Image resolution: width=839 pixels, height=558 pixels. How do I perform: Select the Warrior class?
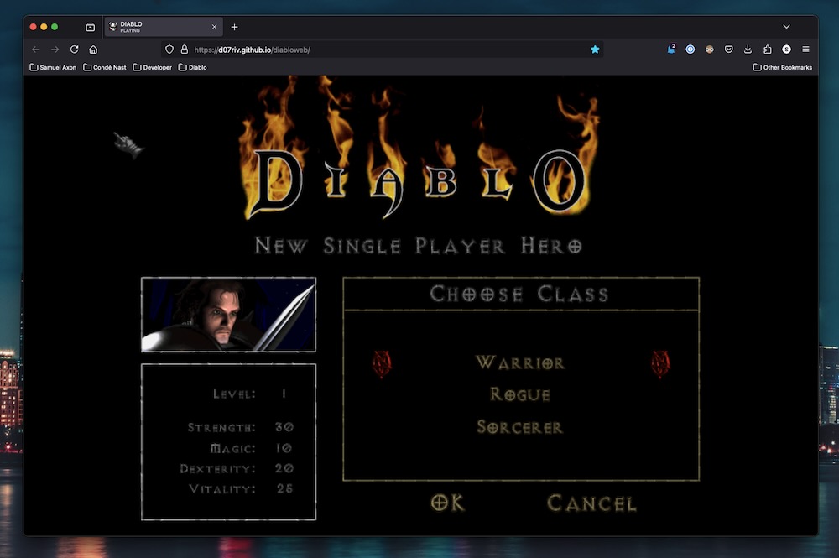click(520, 362)
